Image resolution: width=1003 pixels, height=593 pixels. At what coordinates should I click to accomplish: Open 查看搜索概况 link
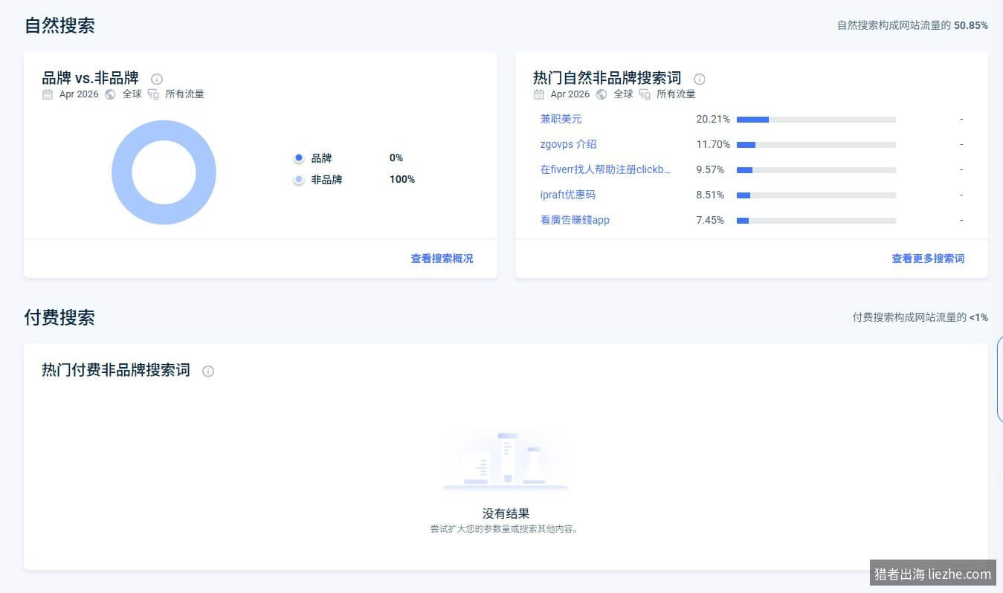pyautogui.click(x=442, y=259)
